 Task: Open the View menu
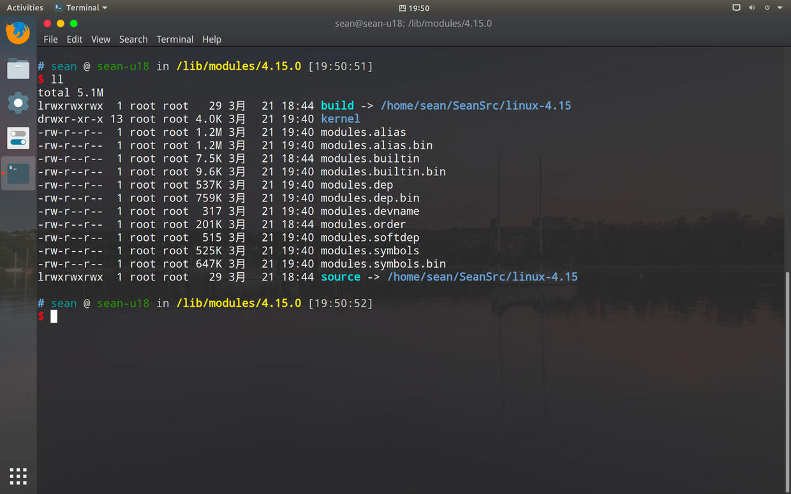point(101,40)
